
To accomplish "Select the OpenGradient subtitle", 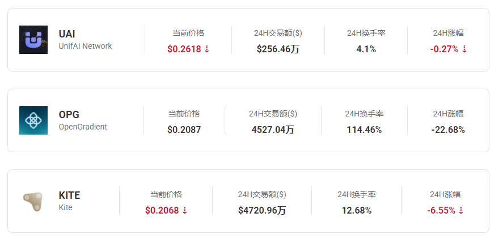I will (83, 127).
